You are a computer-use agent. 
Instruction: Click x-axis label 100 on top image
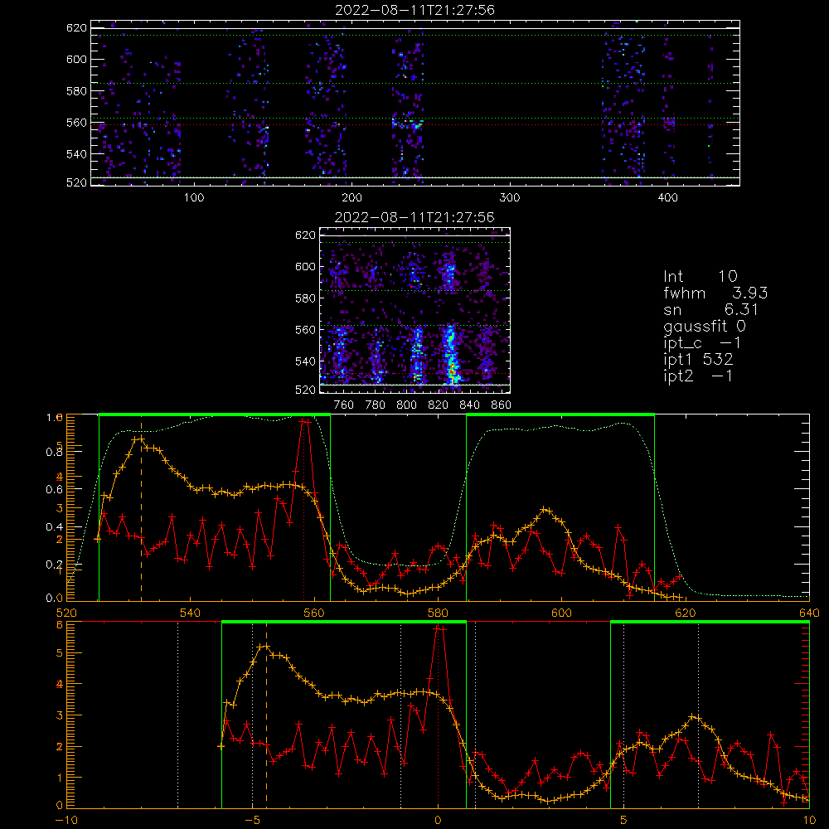pos(193,198)
